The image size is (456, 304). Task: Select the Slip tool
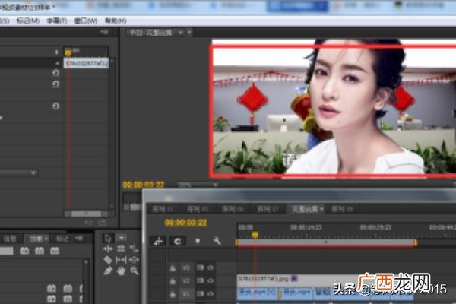click(x=121, y=259)
